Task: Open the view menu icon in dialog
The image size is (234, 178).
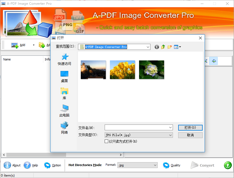Action: (x=177, y=47)
